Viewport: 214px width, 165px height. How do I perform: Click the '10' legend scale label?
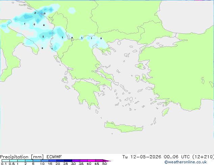[x=42, y=164]
